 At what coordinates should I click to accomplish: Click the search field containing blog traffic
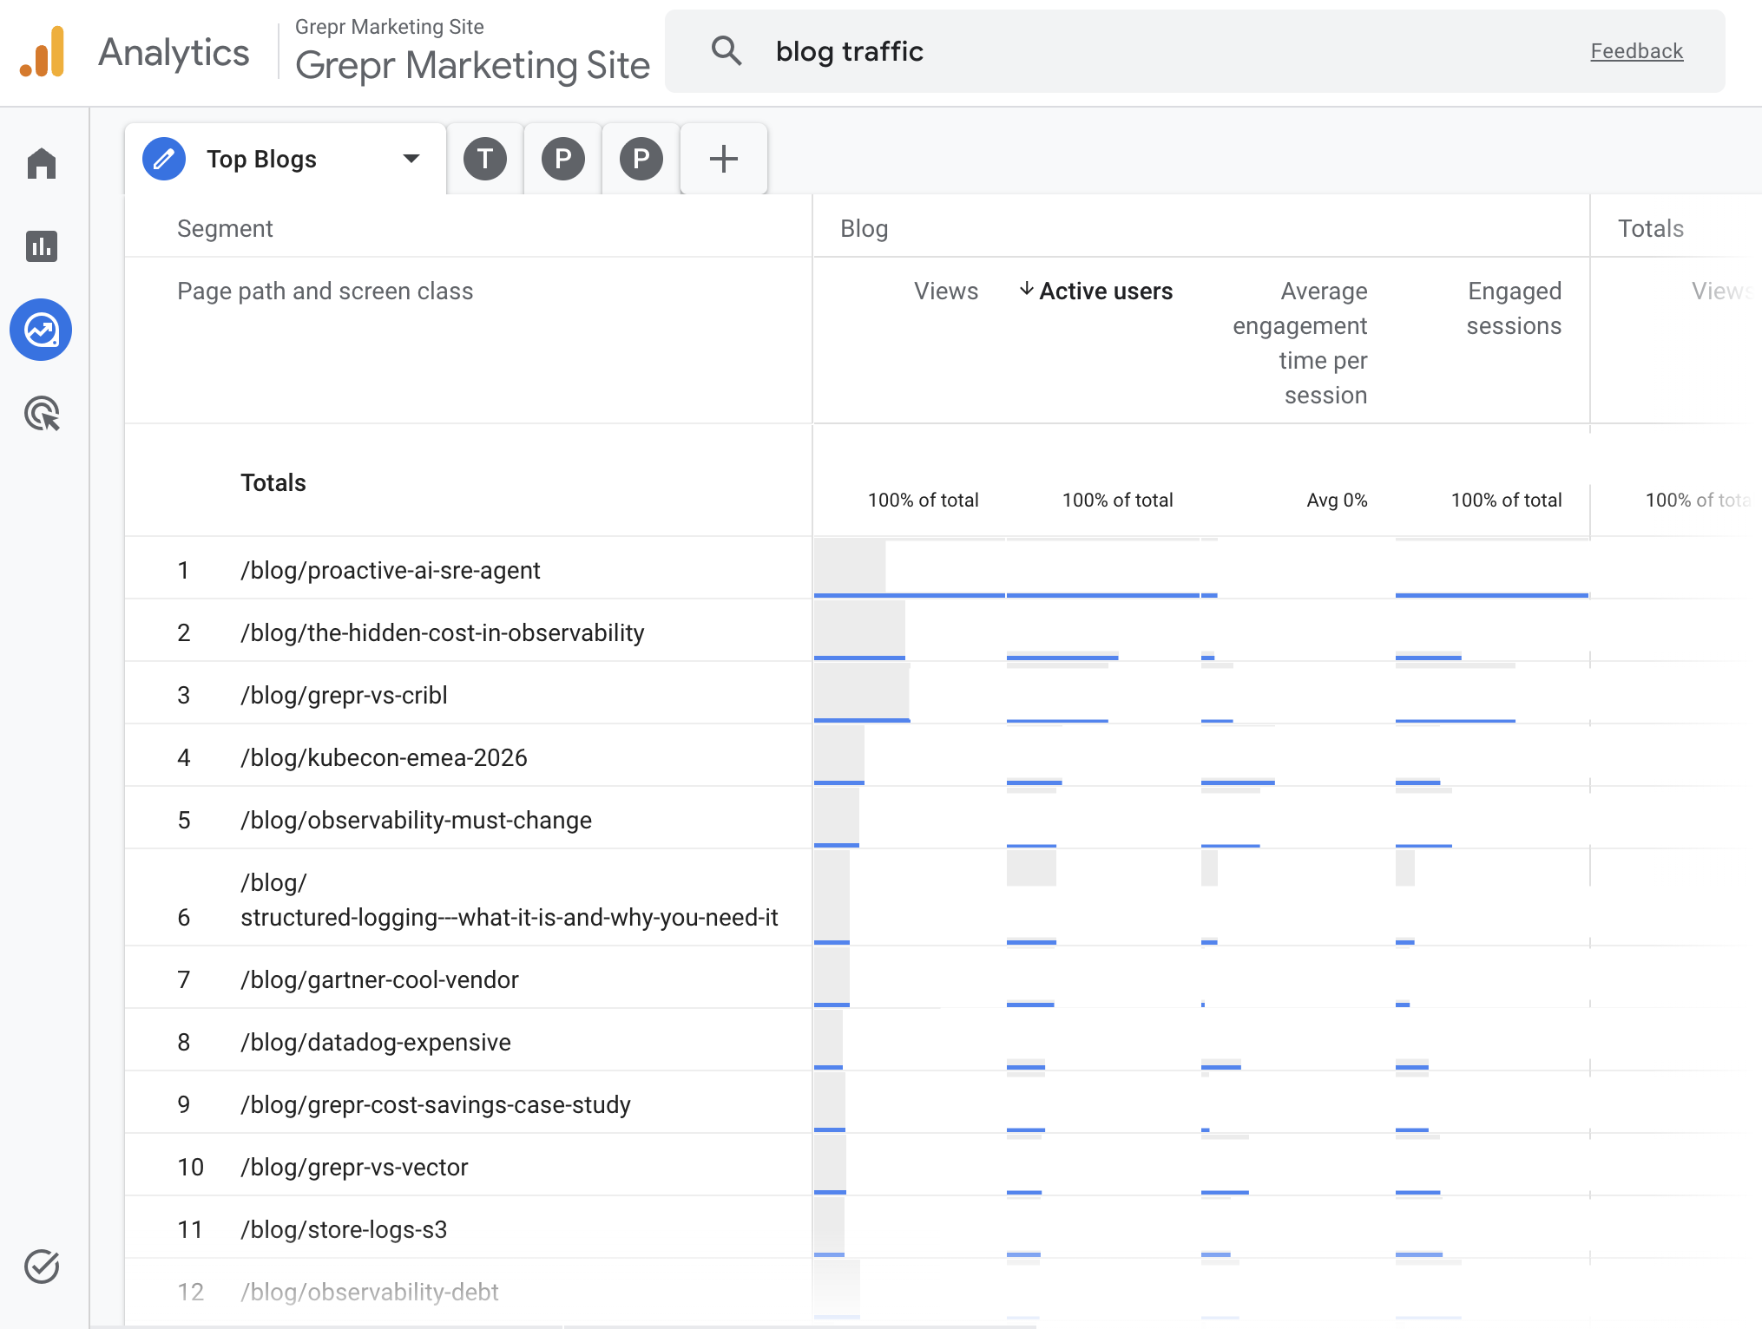[1195, 51]
